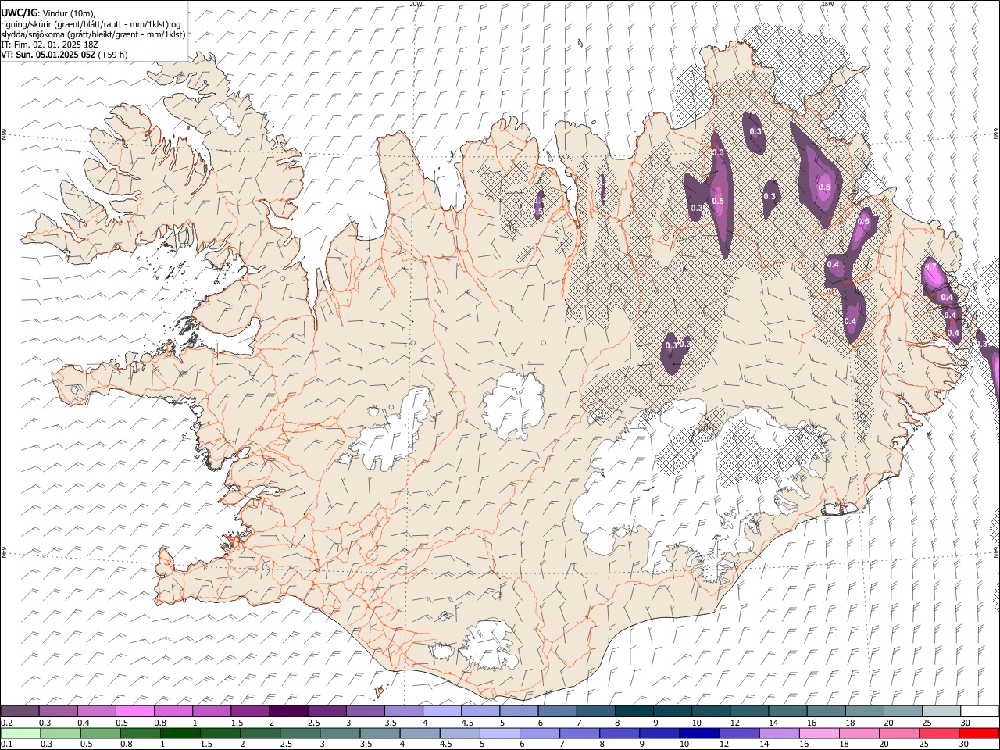Click the bright pink snow-scale swatch between 0.5 and 0.8

coord(134,711)
